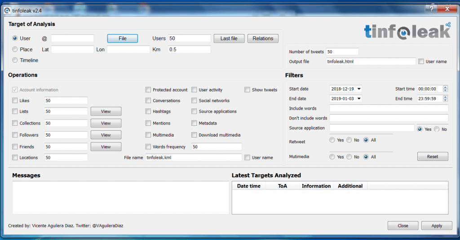460x240 pixels.
Task: Click the Users count field
Action: click(189, 39)
